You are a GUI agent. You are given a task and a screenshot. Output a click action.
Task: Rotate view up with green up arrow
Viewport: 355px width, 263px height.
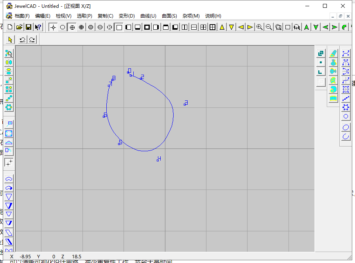[307, 27]
